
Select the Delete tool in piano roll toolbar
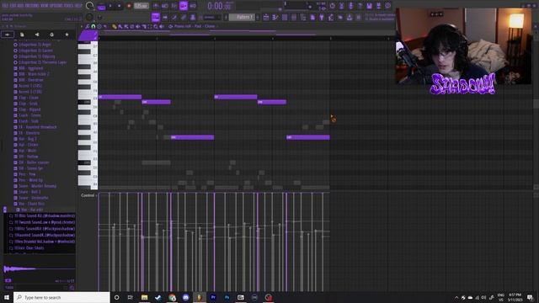132,26
